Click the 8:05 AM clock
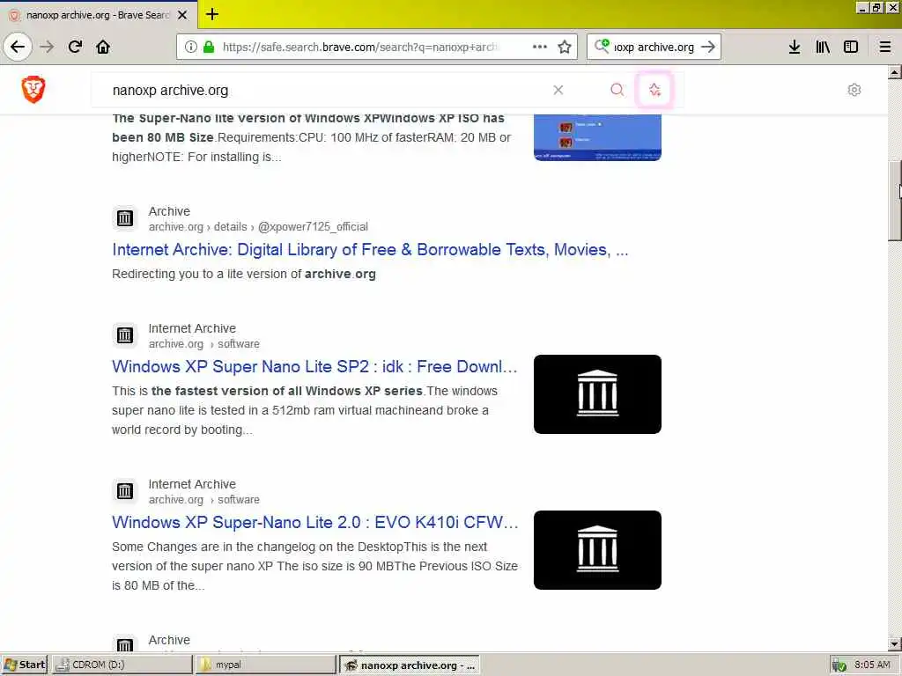 872,665
